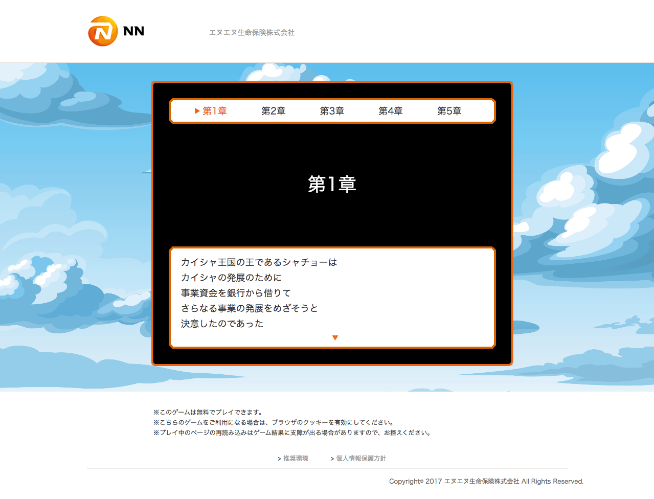Image resolution: width=654 pixels, height=499 pixels.
Task: Open the 第3章 chapter tab
Action: 332,111
